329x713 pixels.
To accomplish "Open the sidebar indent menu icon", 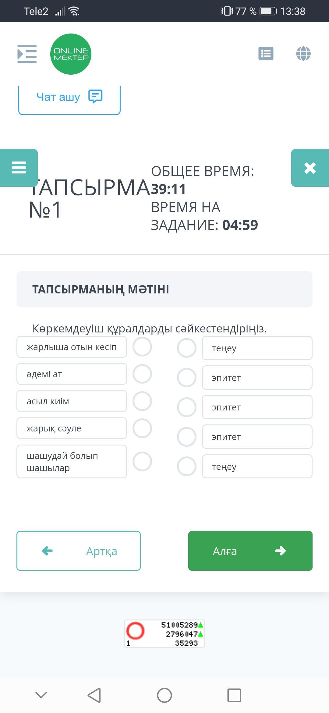I will [27, 54].
